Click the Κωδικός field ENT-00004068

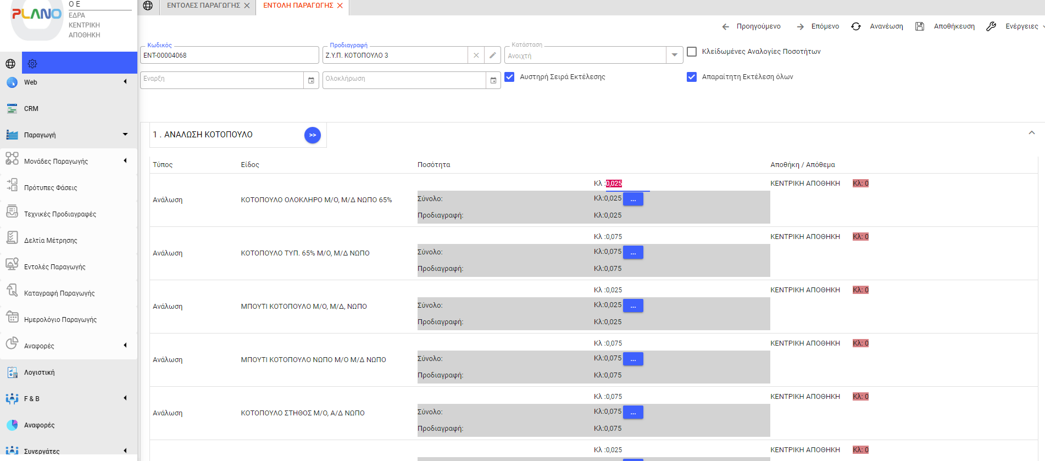[x=230, y=55]
